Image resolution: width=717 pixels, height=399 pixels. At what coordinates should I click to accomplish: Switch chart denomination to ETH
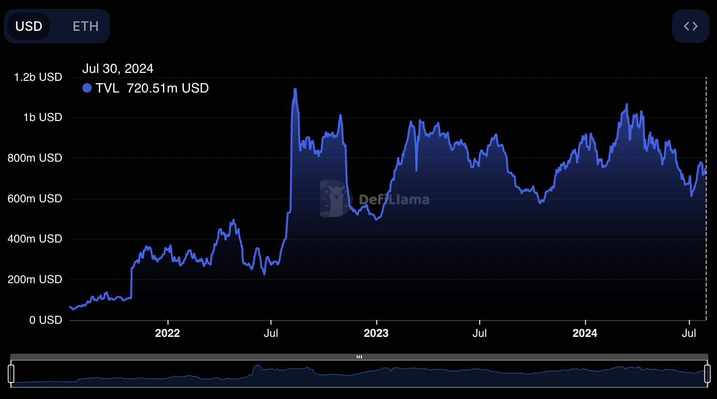tap(85, 27)
